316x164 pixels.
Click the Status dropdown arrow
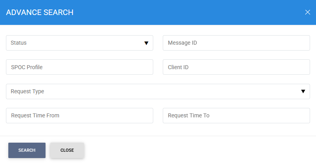click(146, 43)
